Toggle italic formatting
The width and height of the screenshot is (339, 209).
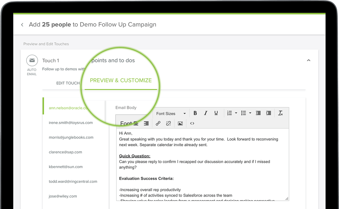[x=206, y=113]
